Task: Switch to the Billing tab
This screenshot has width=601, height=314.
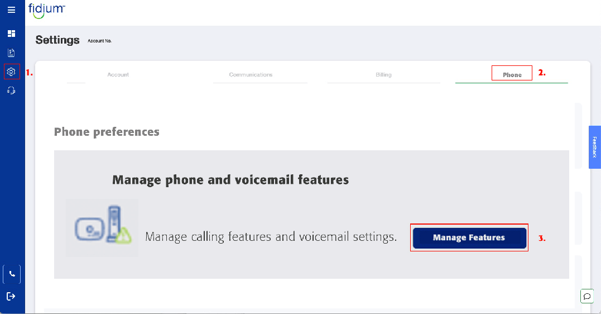Action: (x=383, y=75)
